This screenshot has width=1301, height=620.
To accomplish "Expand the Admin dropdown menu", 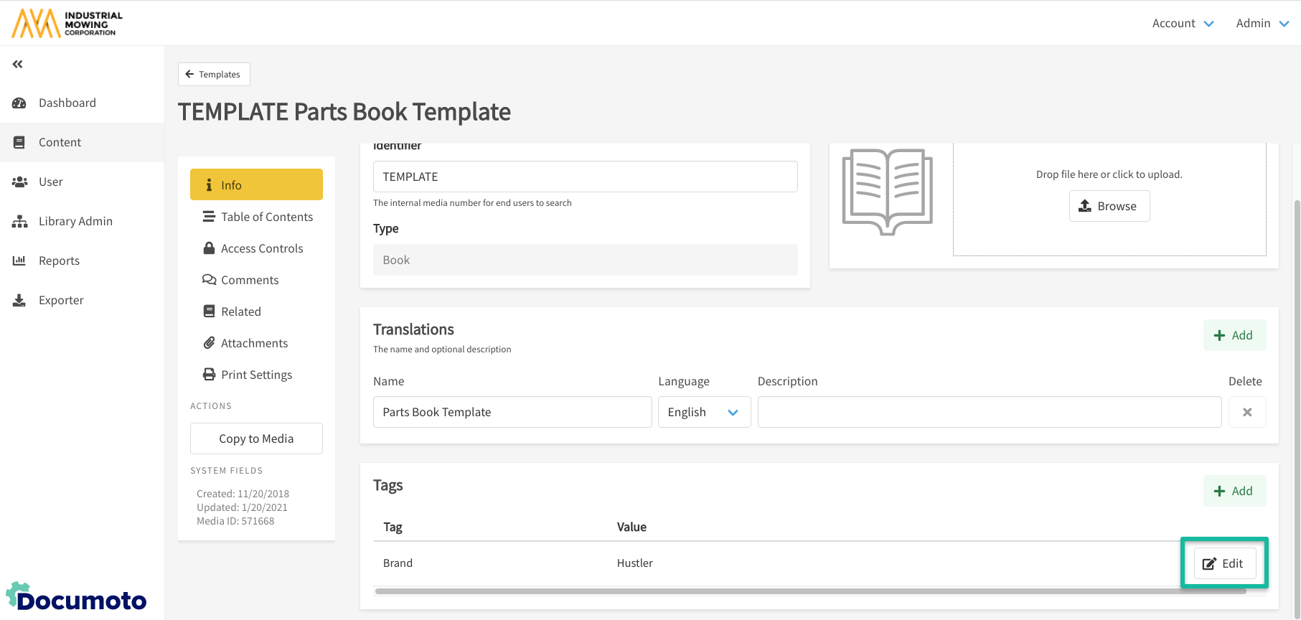I will [x=1262, y=24].
